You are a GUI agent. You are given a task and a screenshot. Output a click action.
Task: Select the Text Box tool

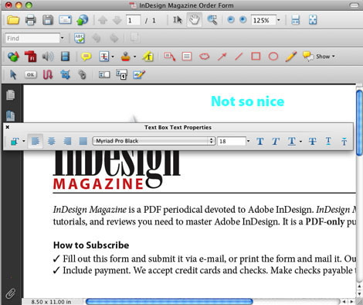(187, 57)
